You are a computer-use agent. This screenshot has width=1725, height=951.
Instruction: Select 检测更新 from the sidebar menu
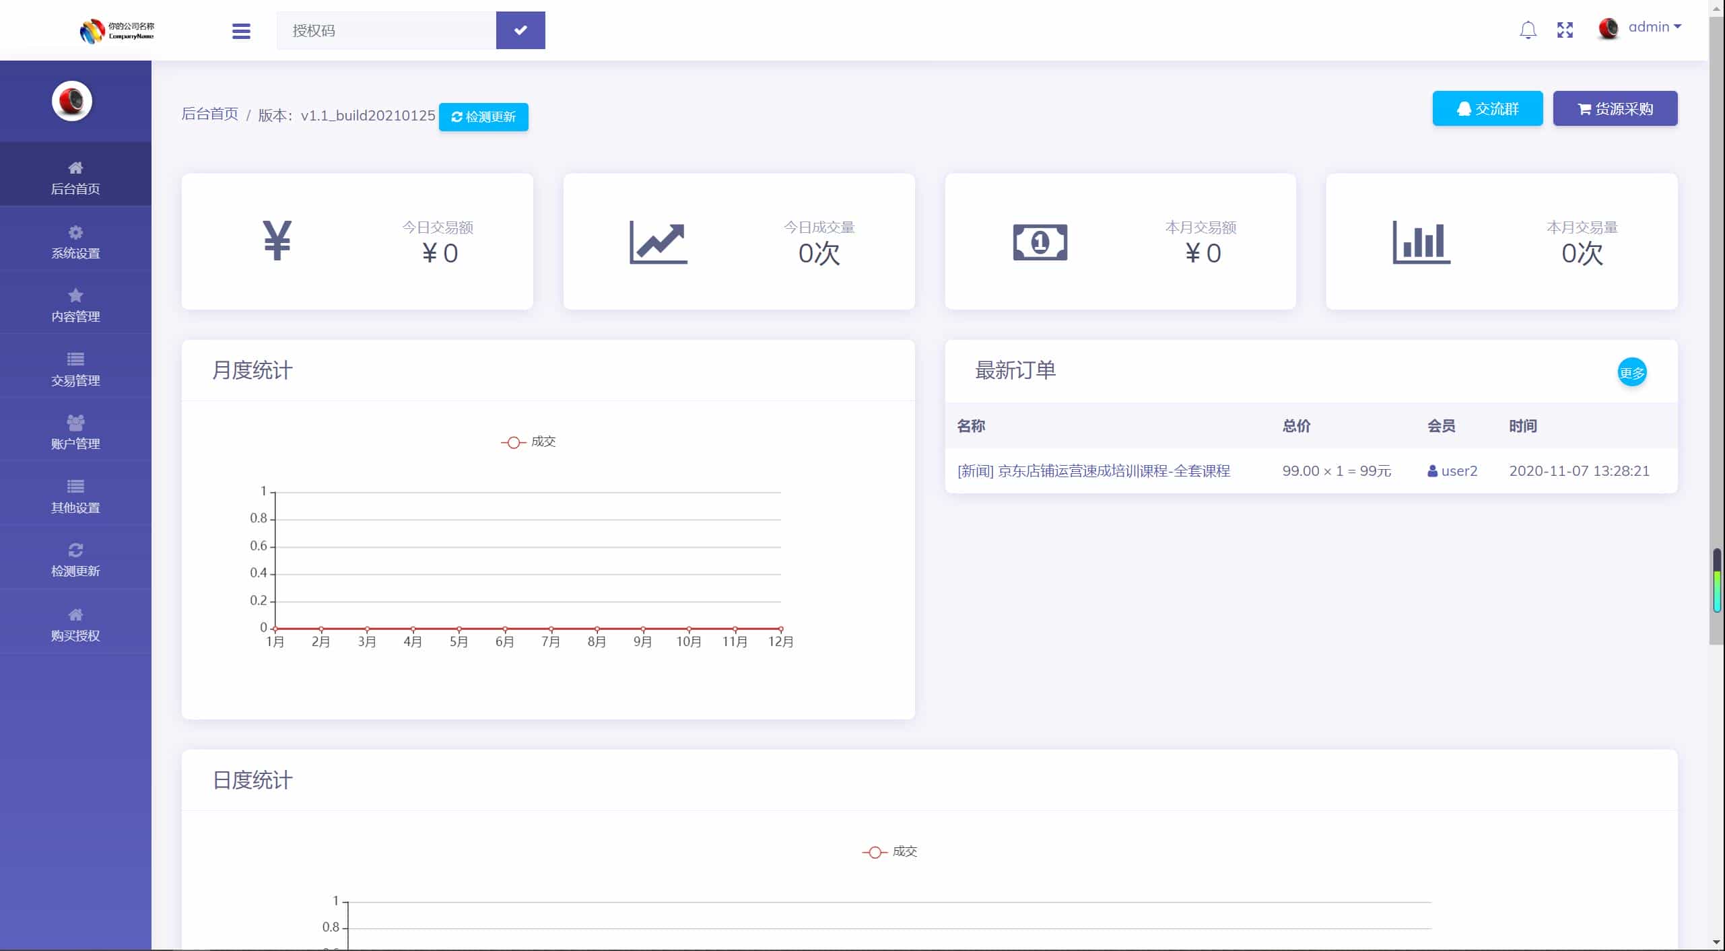click(75, 559)
